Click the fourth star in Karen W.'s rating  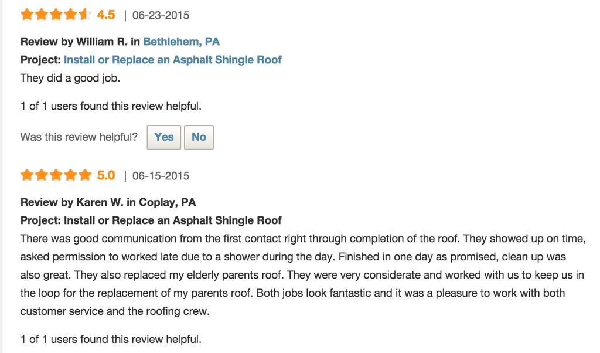coord(71,175)
